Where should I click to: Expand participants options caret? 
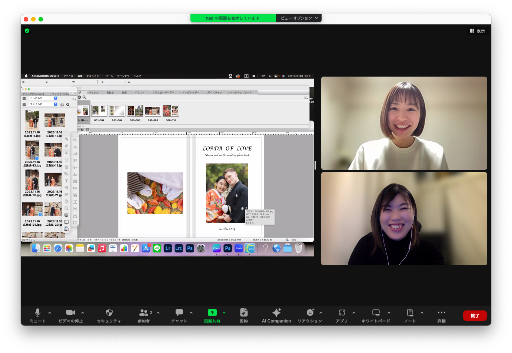click(158, 313)
